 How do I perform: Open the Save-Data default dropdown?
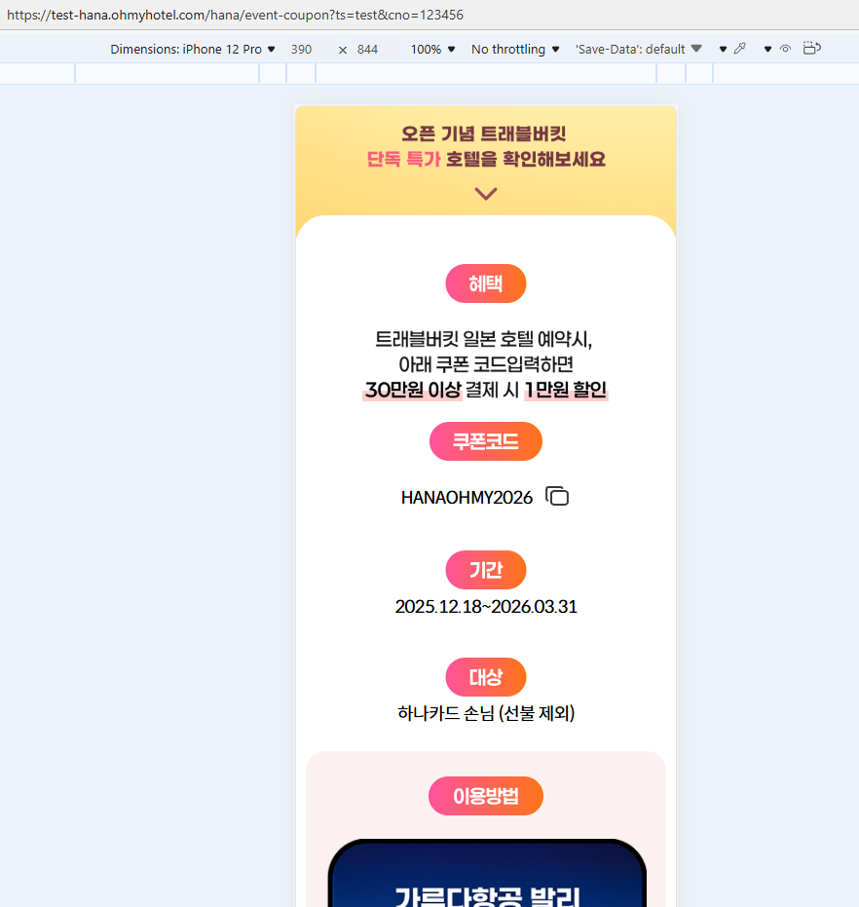[639, 49]
